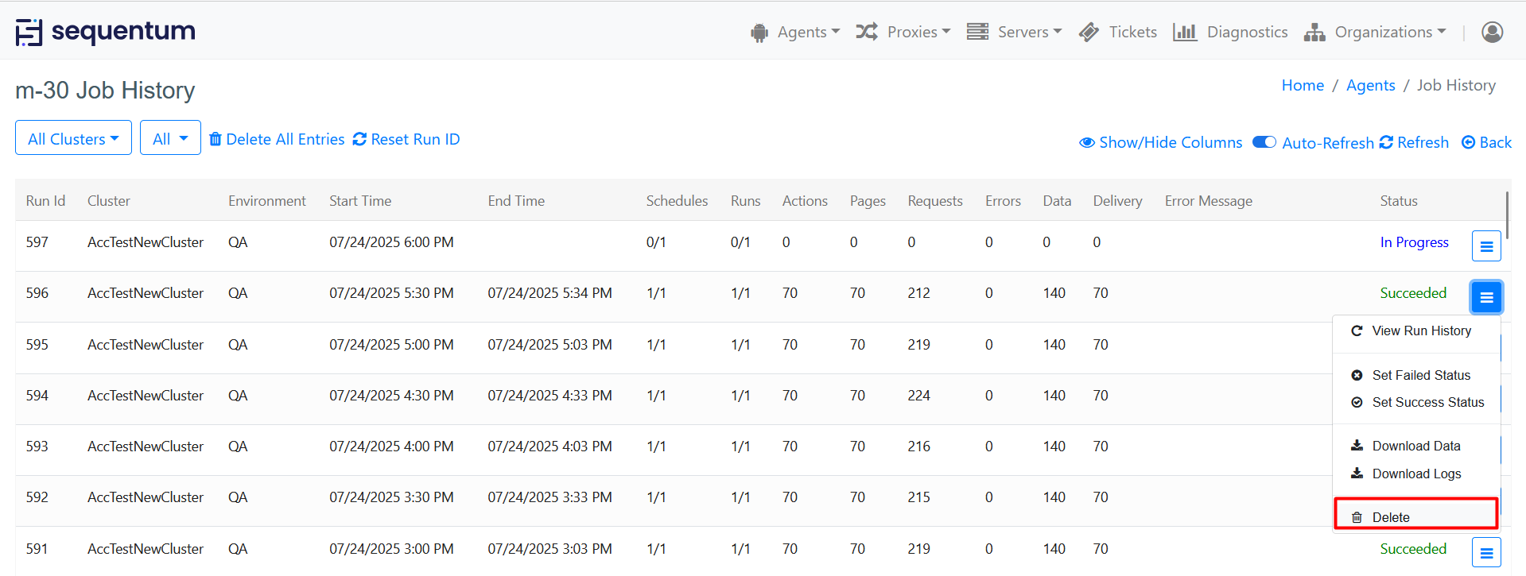
Task: Click the Back arrow circle icon
Action: click(1468, 143)
